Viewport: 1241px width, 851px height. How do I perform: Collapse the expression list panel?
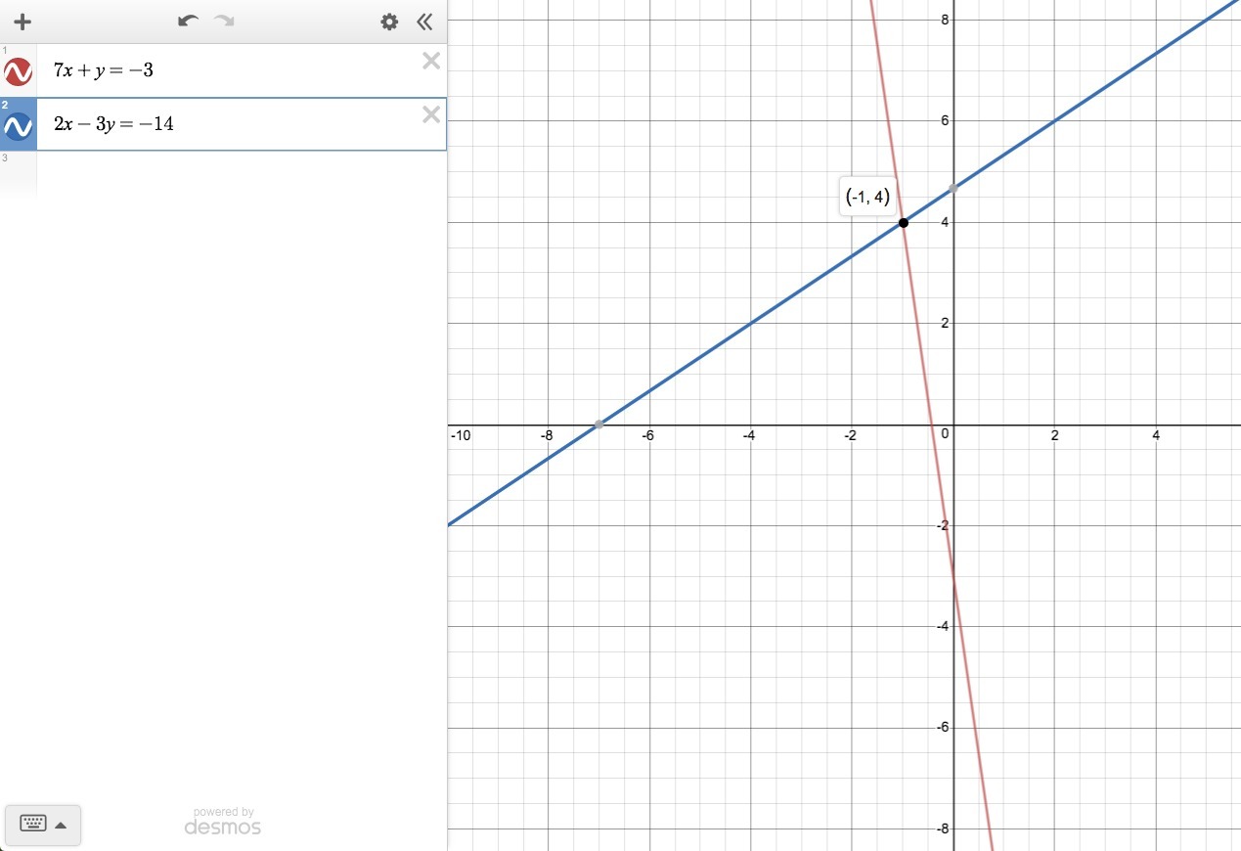click(424, 22)
